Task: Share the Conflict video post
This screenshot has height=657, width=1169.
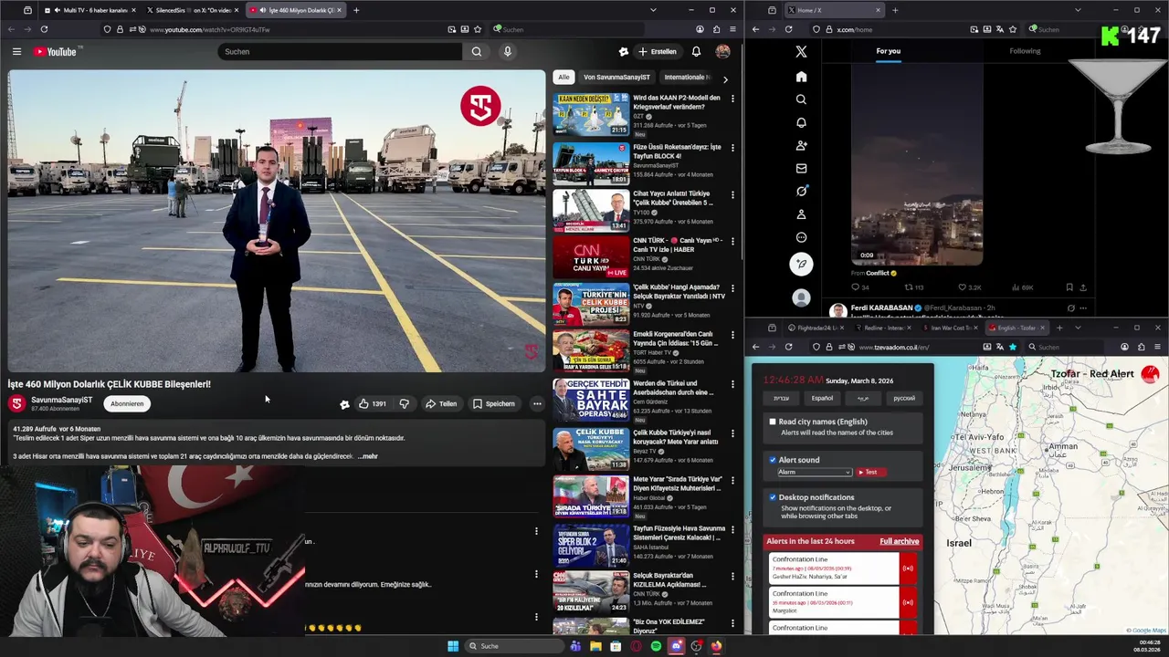Action: click(x=1083, y=287)
